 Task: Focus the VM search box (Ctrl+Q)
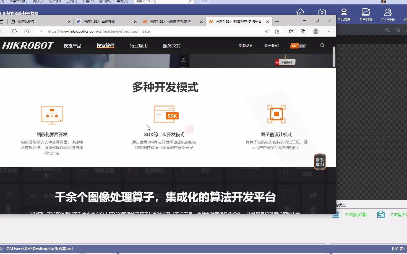[164, 1]
